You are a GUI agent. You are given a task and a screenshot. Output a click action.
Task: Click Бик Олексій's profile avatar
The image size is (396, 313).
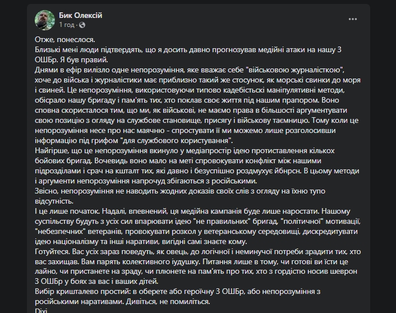pos(45,20)
